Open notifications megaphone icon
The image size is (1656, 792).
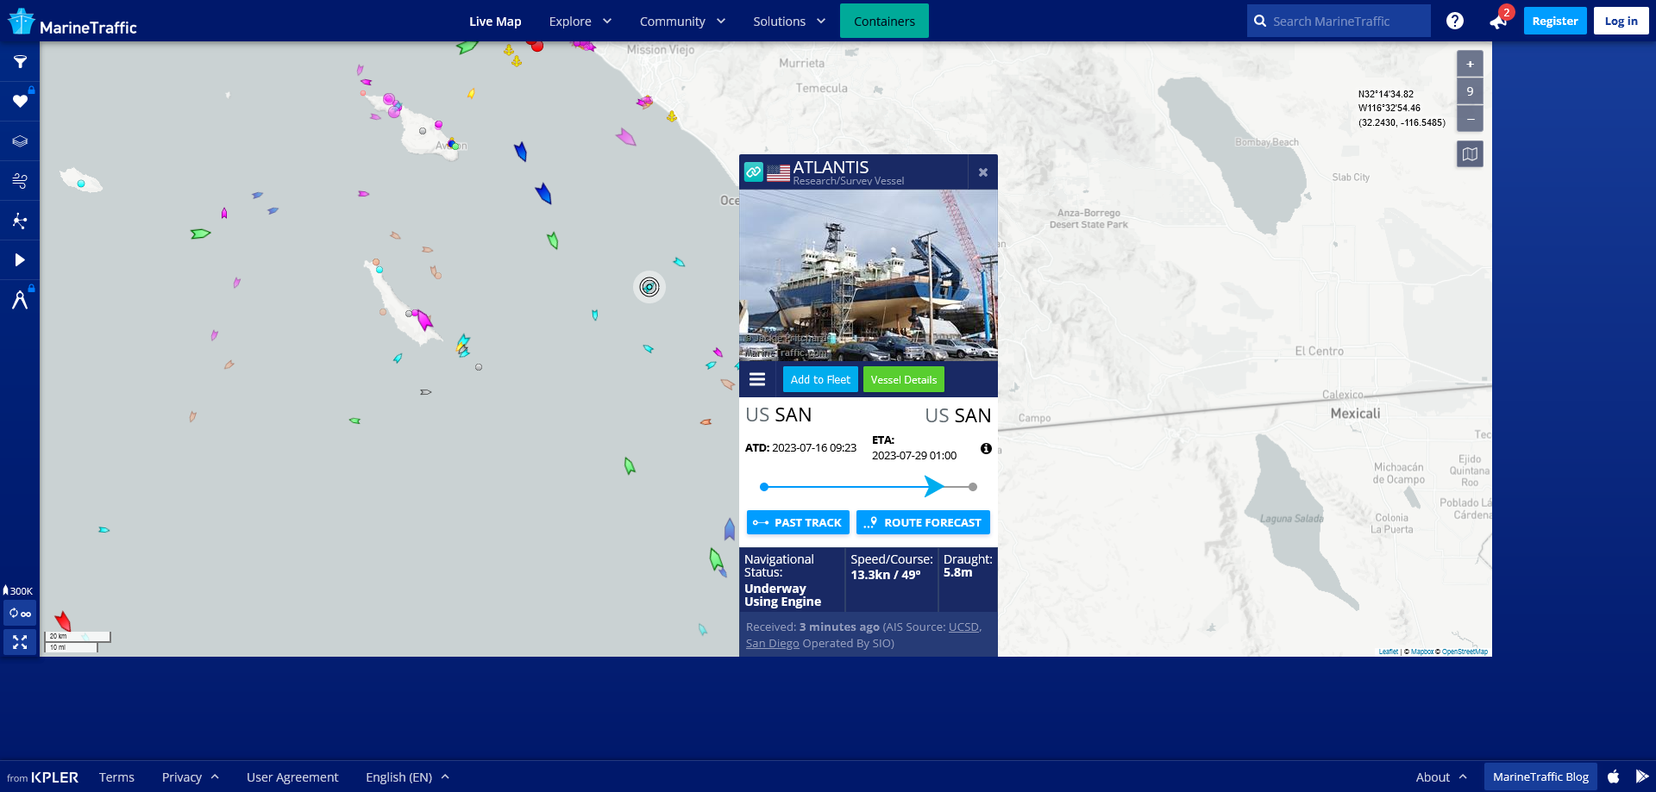click(1497, 22)
